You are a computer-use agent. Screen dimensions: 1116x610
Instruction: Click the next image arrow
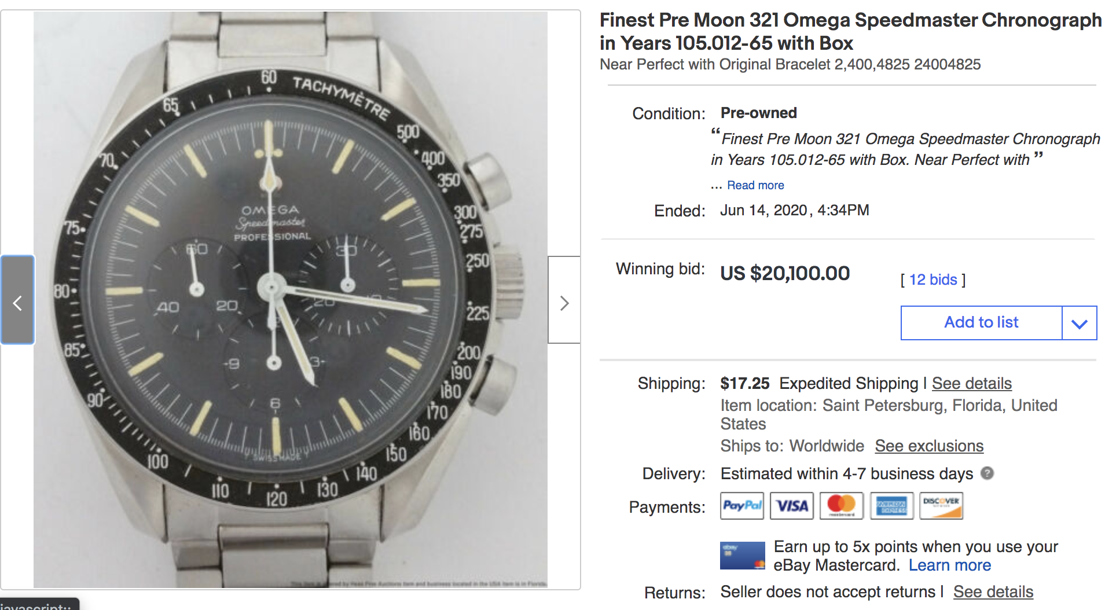tap(564, 300)
